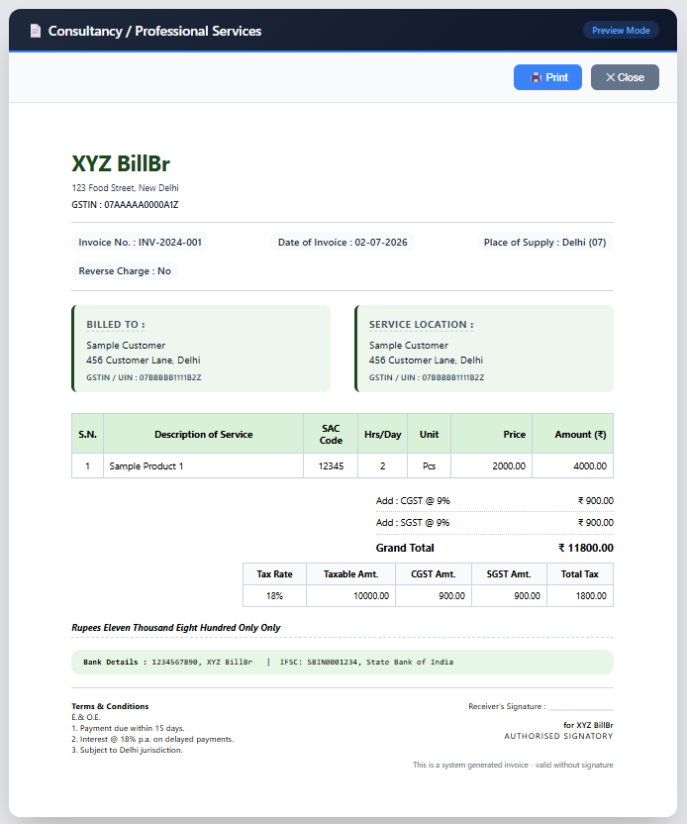Click the 'S.N.' column header

(88, 434)
